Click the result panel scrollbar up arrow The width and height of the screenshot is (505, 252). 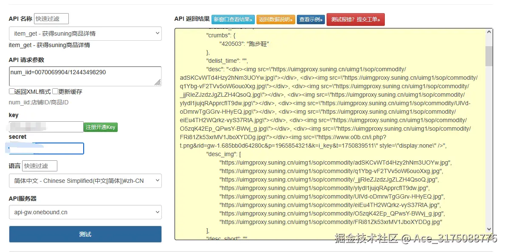(x=489, y=32)
